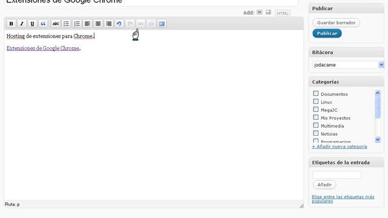Viewport: 388px width, 218px height.
Task: Open Añadir nueva categoría link
Action: pos(339,147)
